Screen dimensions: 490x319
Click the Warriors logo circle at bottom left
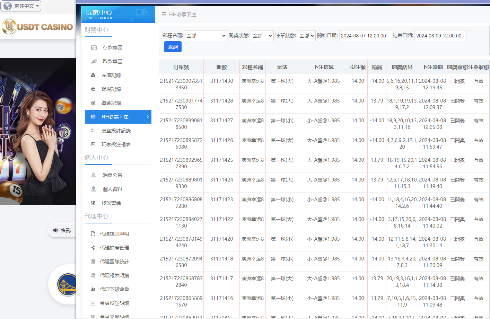[x=67, y=284]
